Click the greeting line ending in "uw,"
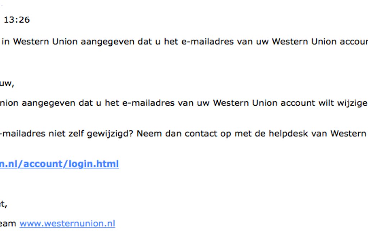The height and width of the screenshot is (246, 368). pyautogui.click(x=7, y=84)
